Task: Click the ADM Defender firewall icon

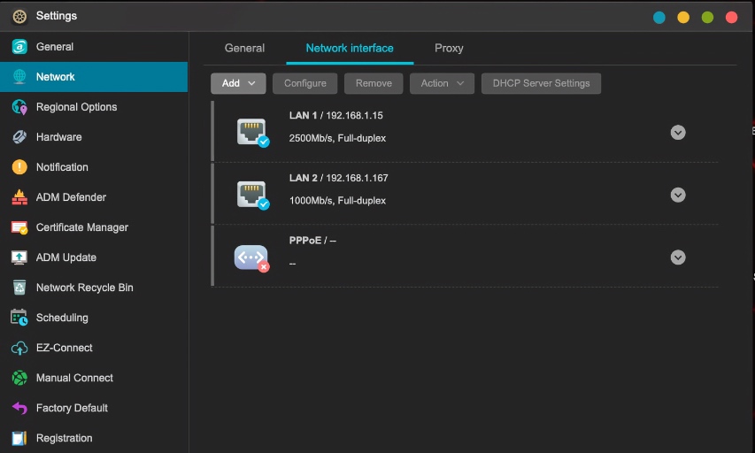Action: point(19,197)
